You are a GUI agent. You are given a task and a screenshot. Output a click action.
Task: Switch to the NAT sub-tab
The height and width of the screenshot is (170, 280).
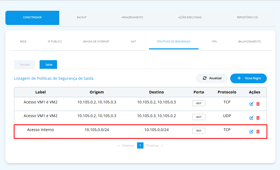point(133,42)
